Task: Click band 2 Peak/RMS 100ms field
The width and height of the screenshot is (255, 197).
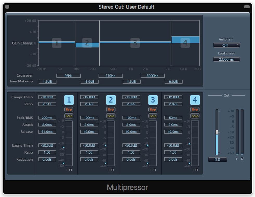Action: tap(89, 118)
